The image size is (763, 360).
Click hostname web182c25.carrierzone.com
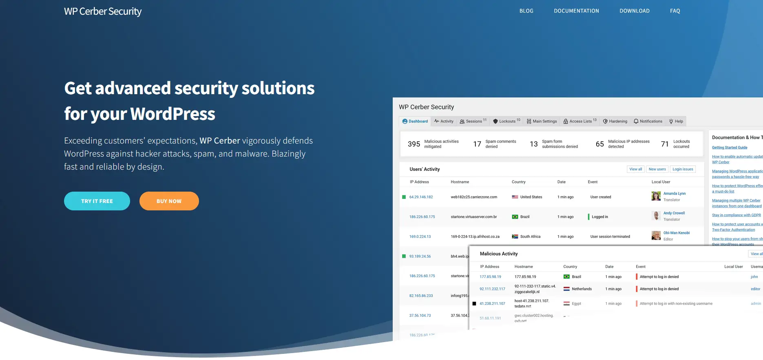pos(474,197)
